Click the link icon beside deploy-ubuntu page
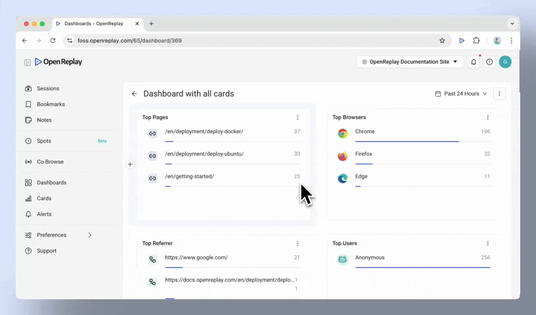Screen dimensions: 536x315 tap(152, 156)
